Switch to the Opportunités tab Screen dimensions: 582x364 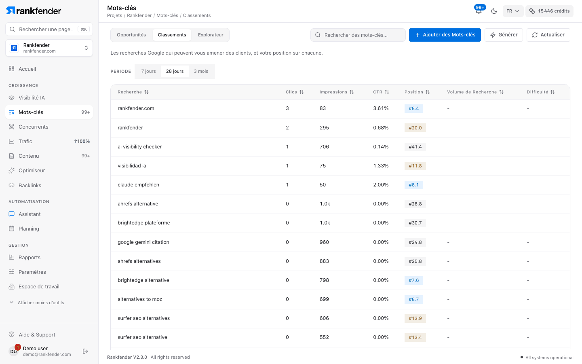(131, 35)
